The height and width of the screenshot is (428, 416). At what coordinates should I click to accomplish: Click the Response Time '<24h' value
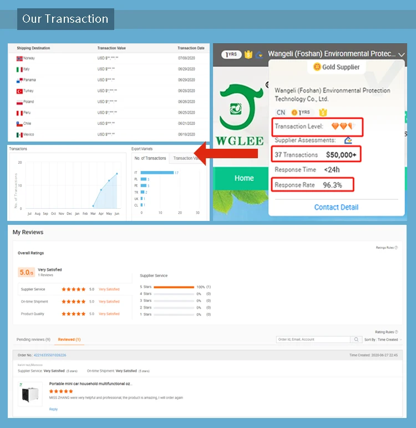332,170
